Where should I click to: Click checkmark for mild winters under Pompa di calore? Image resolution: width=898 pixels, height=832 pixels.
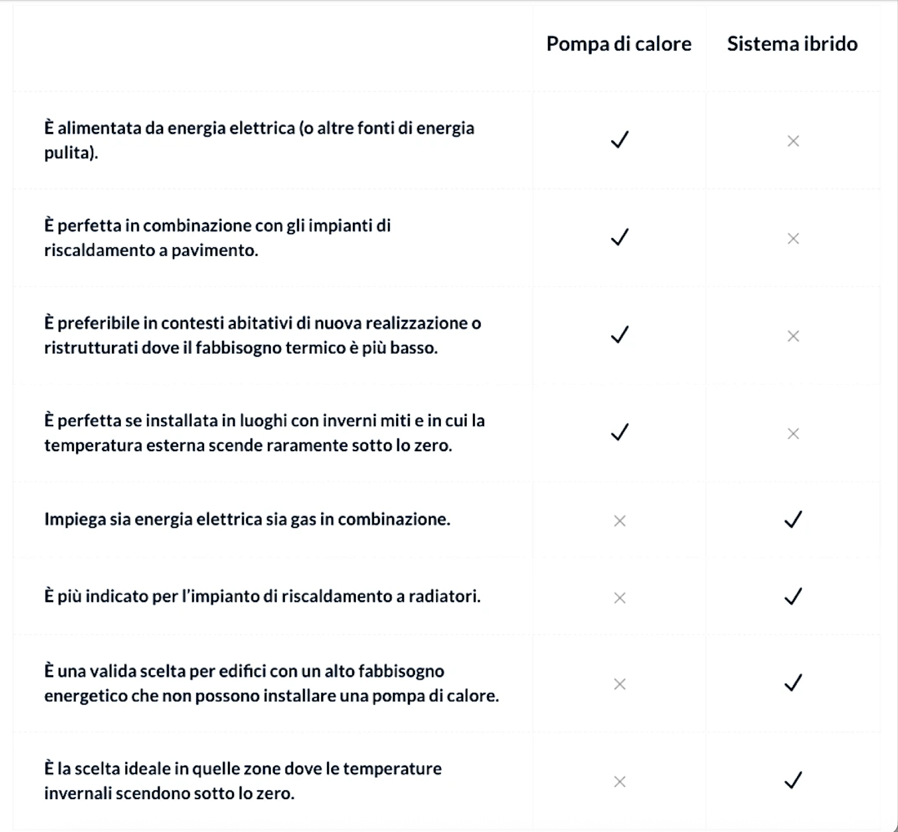pos(620,432)
